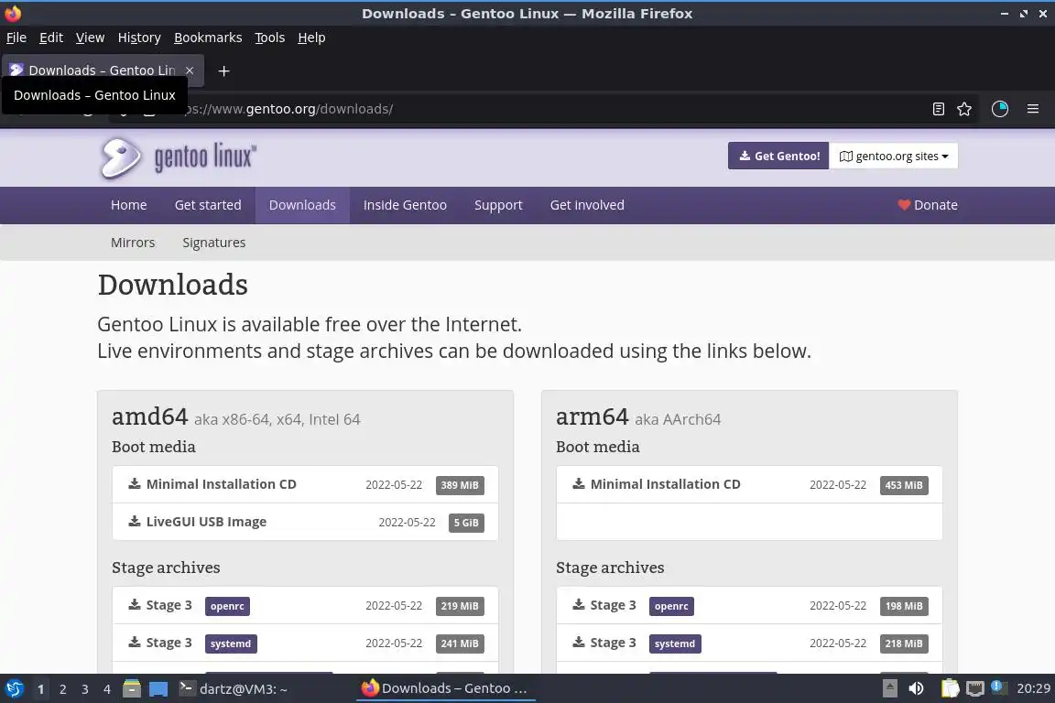Open the volume speaker icon in tray

916,689
